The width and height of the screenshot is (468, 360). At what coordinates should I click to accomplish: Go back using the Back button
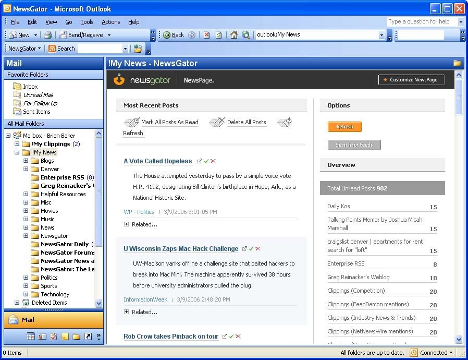174,35
